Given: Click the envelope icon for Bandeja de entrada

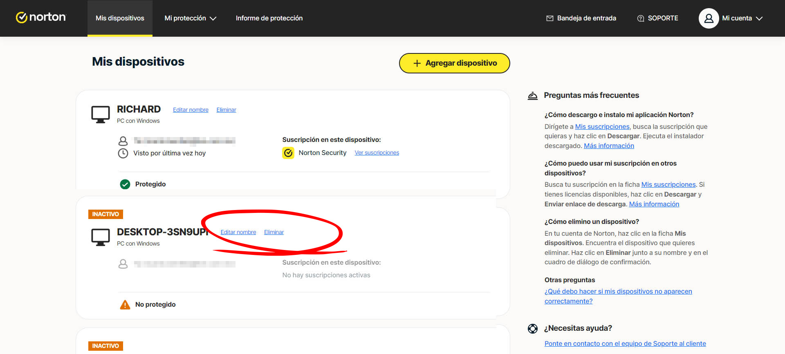Looking at the screenshot, I should coord(549,18).
